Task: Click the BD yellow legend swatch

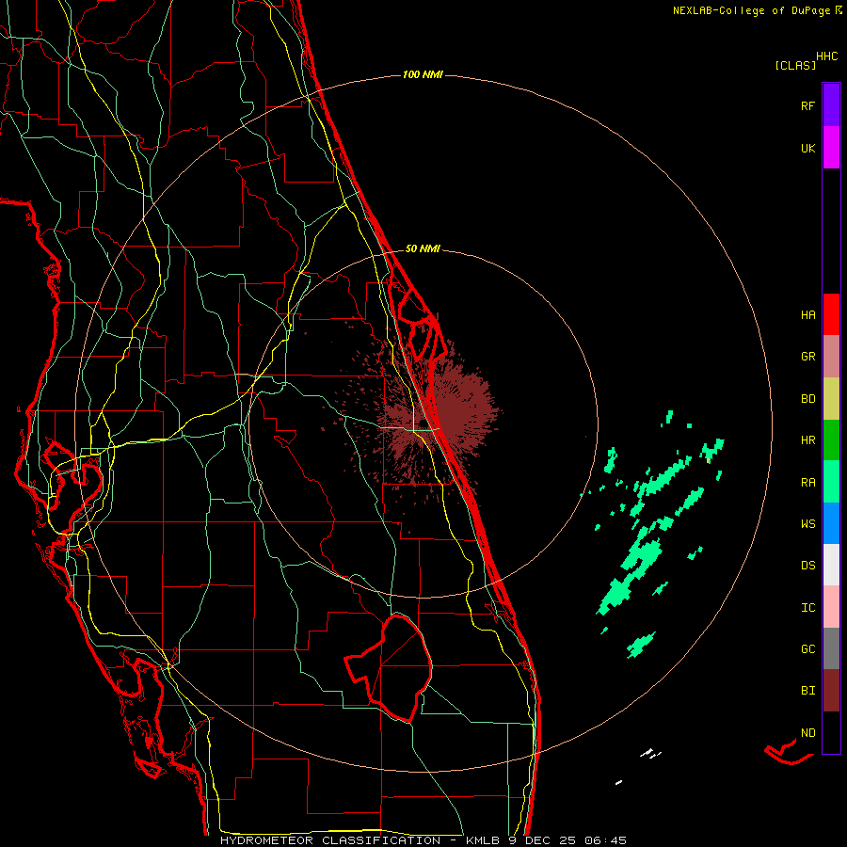Action: coord(831,398)
